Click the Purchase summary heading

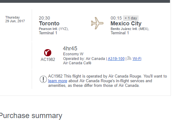tap(31, 116)
